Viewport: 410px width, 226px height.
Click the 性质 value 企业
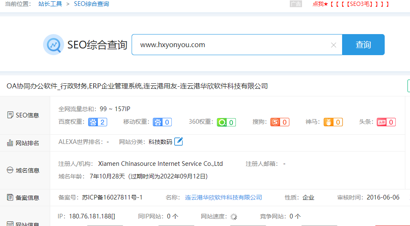308,197
